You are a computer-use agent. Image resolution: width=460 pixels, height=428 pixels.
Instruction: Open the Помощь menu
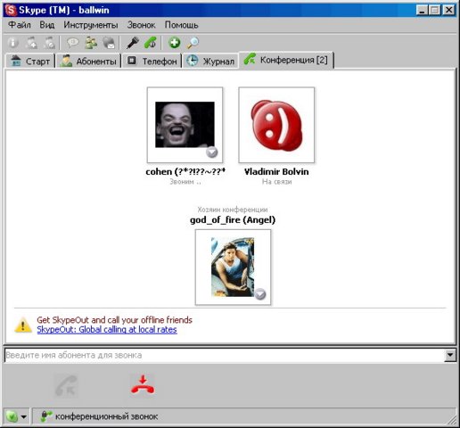click(x=181, y=25)
